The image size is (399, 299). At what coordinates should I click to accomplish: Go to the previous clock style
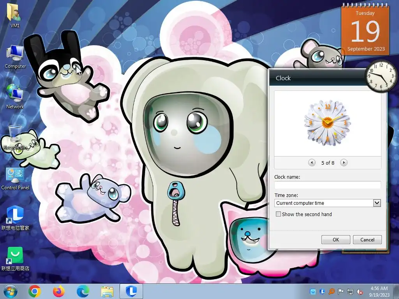[312, 162]
